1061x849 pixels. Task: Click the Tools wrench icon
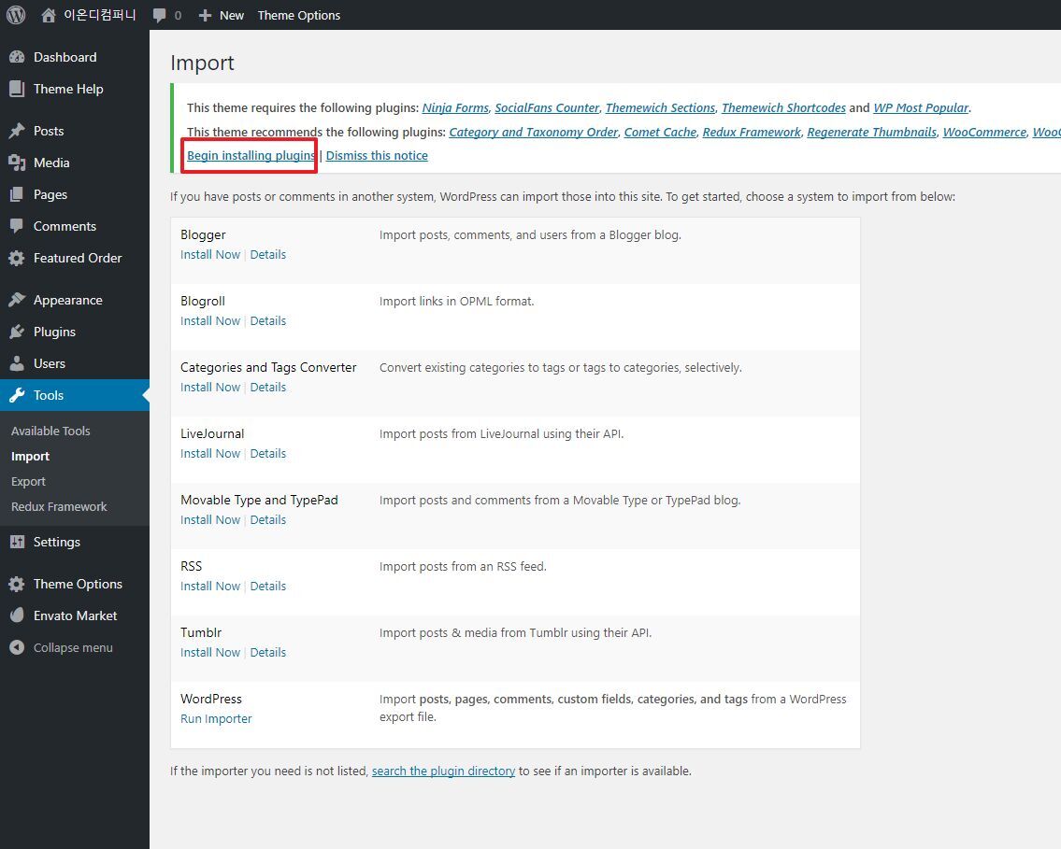(x=17, y=395)
